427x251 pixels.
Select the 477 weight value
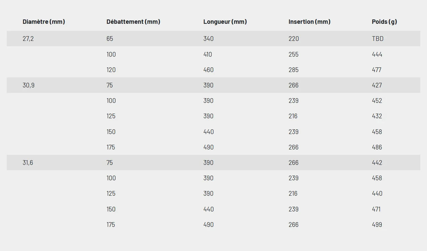point(377,70)
